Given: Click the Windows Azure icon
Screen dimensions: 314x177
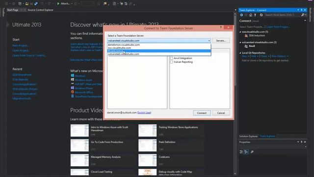Looking at the screenshot, I should 73,80.
